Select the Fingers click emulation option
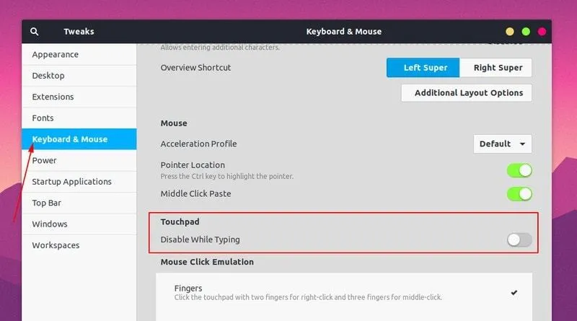Viewport: 577px width, 321px height. (345, 292)
